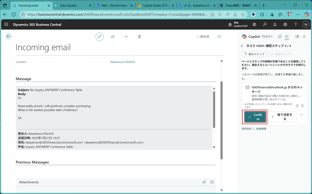Close the Sales Quotes tab
Viewport: 312px width, 194px height.
[90, 5]
